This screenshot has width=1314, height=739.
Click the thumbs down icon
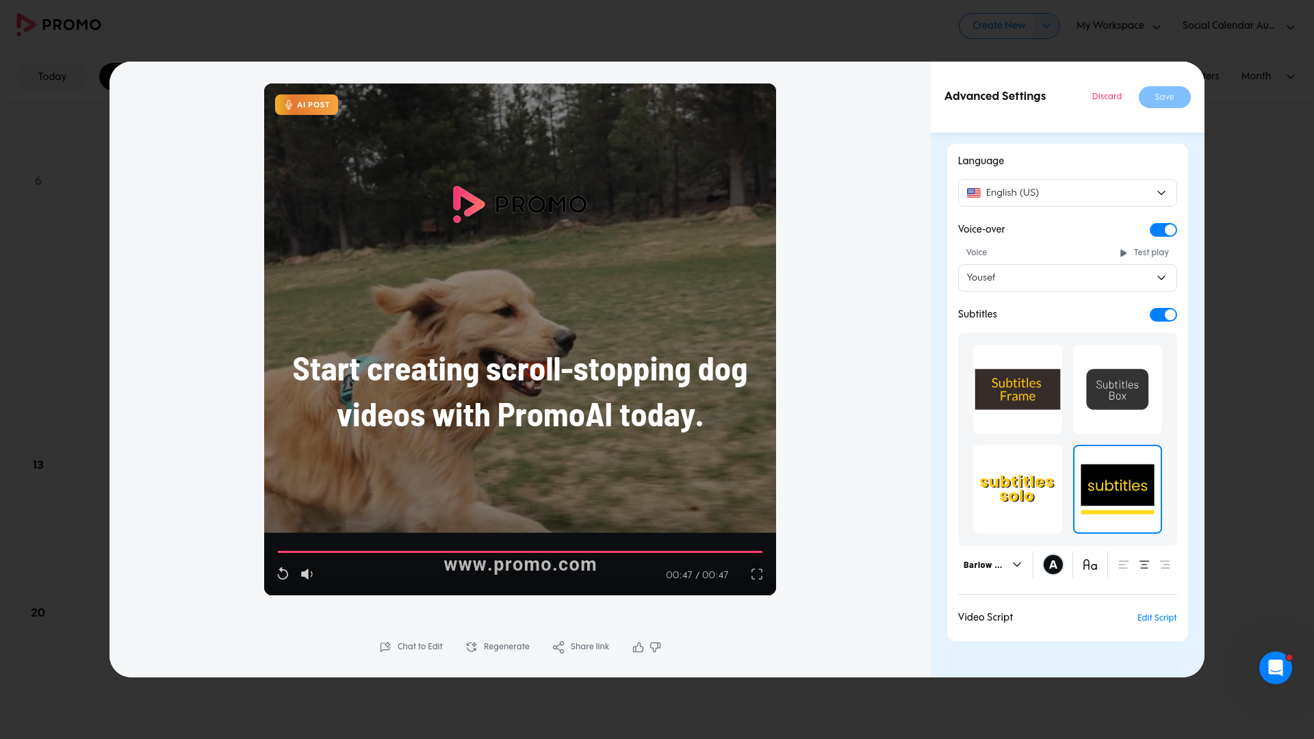[x=656, y=647]
